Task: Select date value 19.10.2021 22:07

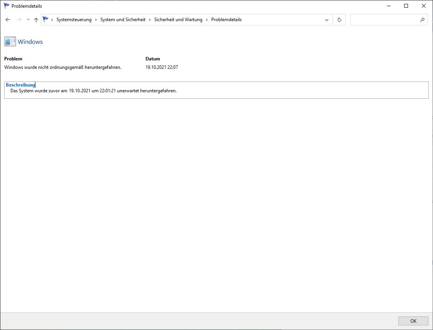Action: tap(162, 67)
